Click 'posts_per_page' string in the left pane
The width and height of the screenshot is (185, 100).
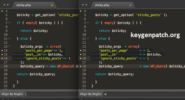coord(39,51)
